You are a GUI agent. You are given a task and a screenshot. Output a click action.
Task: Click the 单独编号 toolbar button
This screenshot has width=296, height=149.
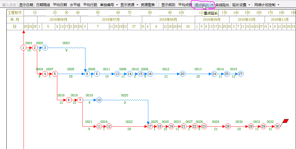pos(107,5)
